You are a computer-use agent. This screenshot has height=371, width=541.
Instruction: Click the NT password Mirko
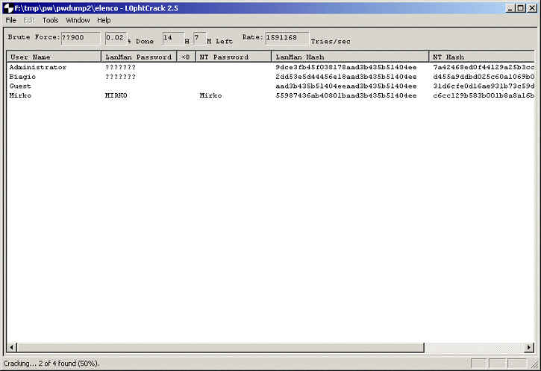tap(210, 95)
